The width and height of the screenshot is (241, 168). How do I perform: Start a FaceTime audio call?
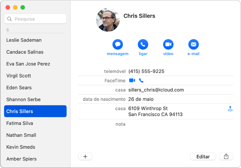pyautogui.click(x=141, y=81)
